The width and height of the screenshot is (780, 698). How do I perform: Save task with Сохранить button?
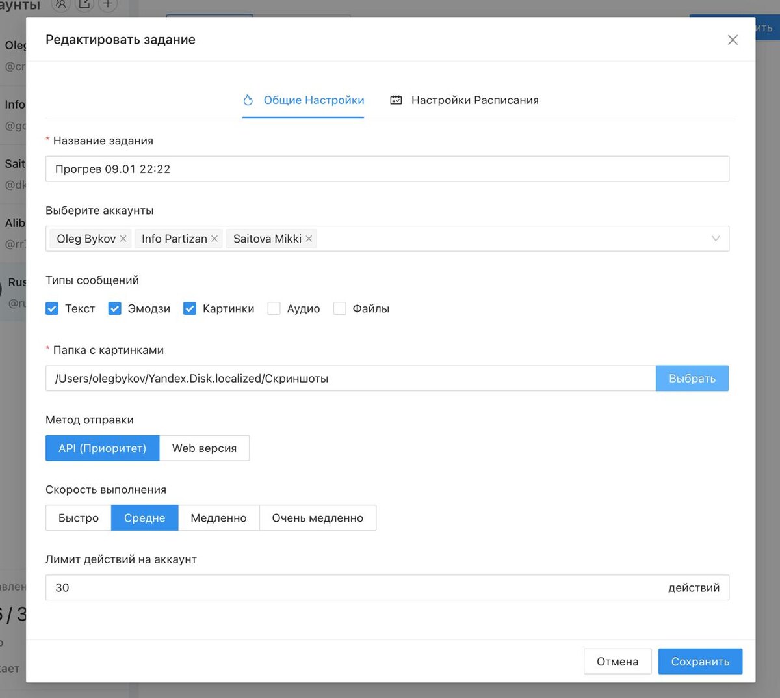tap(700, 662)
